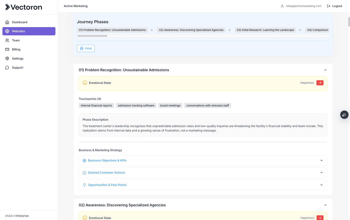
Task: Open the Settings gear icon
Action: 7,58
